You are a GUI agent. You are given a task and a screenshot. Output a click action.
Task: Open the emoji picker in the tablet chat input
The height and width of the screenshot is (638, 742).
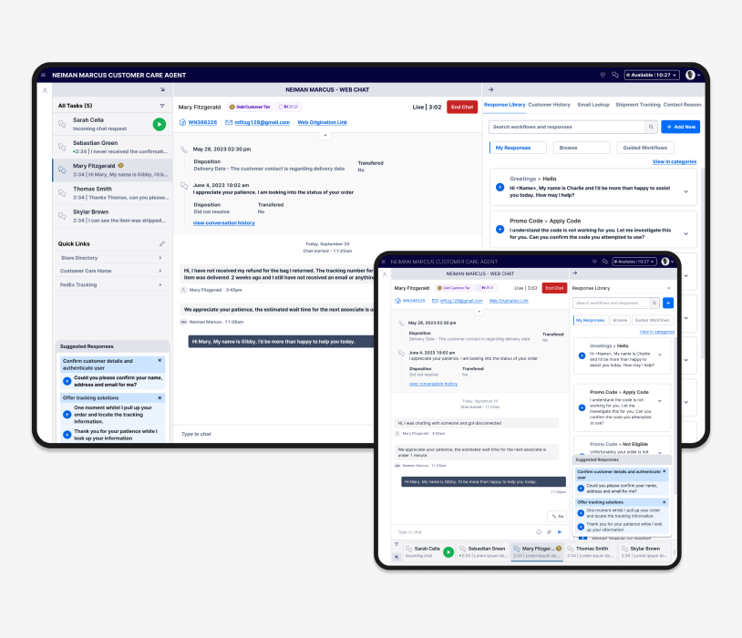tap(539, 531)
